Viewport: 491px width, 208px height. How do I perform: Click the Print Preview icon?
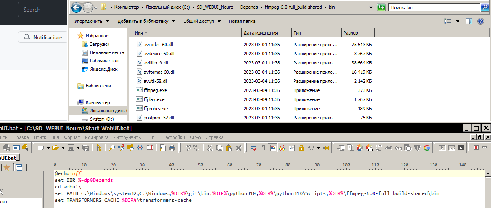(x=163, y=148)
